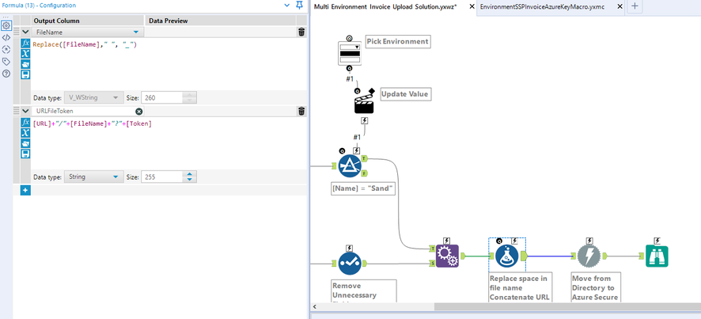This screenshot has height=319, width=701.
Task: Click the Append Fields T input anchor
Action: pyautogui.click(x=432, y=249)
